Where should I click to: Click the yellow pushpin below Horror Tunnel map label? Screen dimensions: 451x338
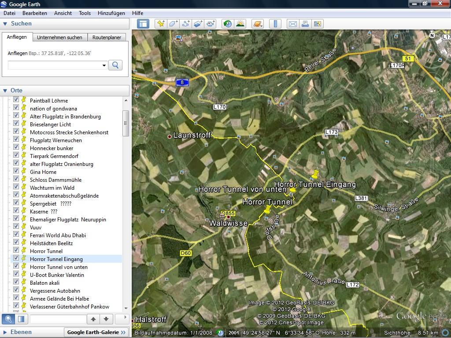click(267, 210)
